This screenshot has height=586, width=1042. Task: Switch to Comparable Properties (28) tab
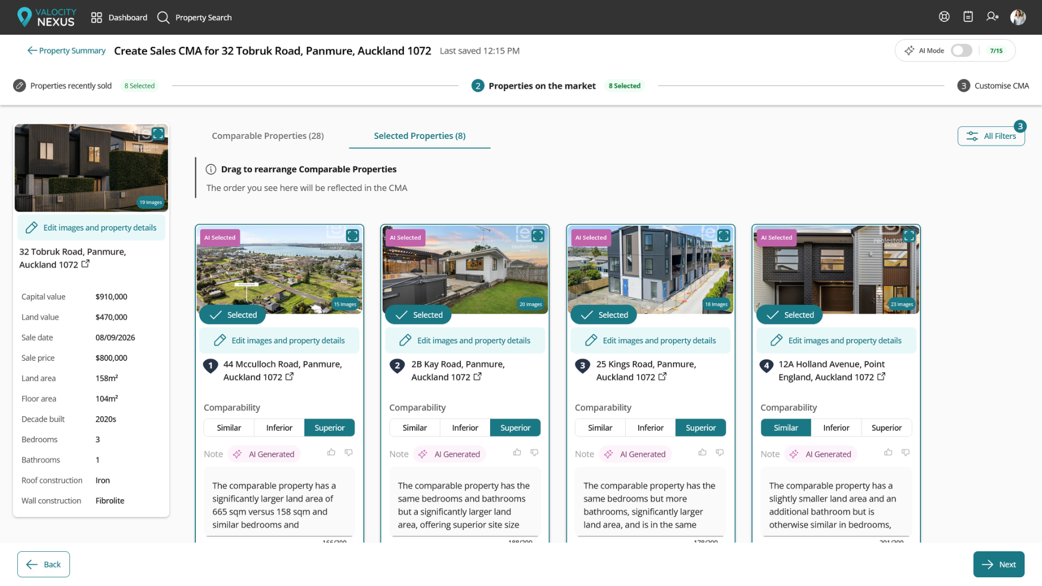pyautogui.click(x=268, y=136)
